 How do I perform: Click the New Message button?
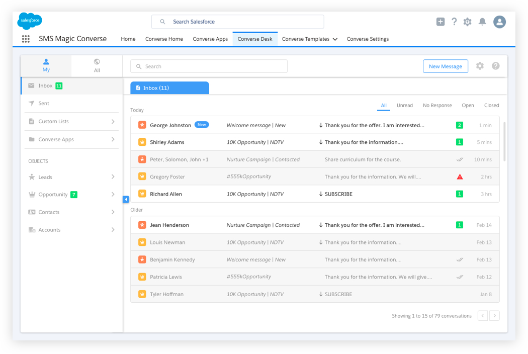point(445,66)
